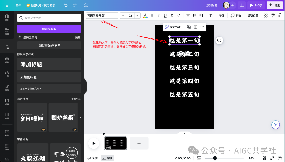This screenshot has width=285, height=162.
Task: Open the 上传 sidebar tab
Action: (x=7, y=74)
